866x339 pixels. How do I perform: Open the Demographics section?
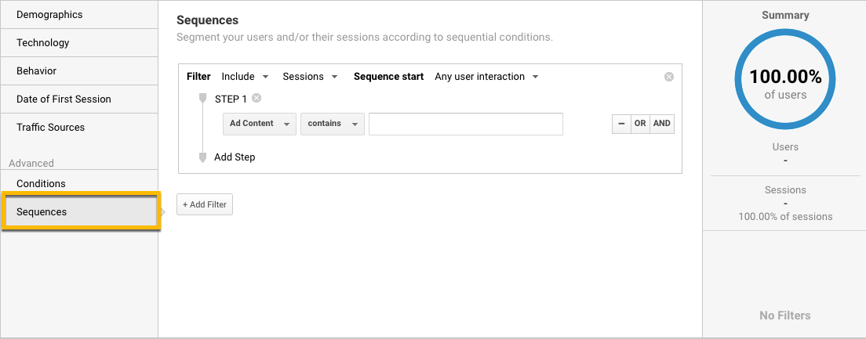pos(49,15)
